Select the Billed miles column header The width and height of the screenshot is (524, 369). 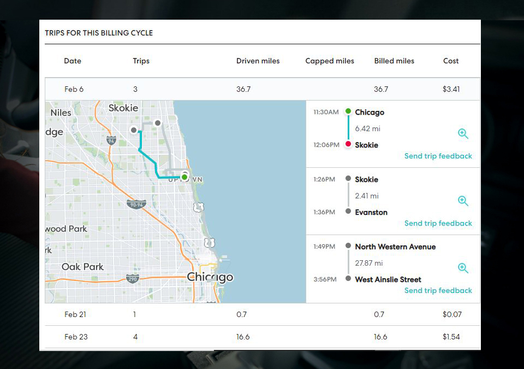394,61
